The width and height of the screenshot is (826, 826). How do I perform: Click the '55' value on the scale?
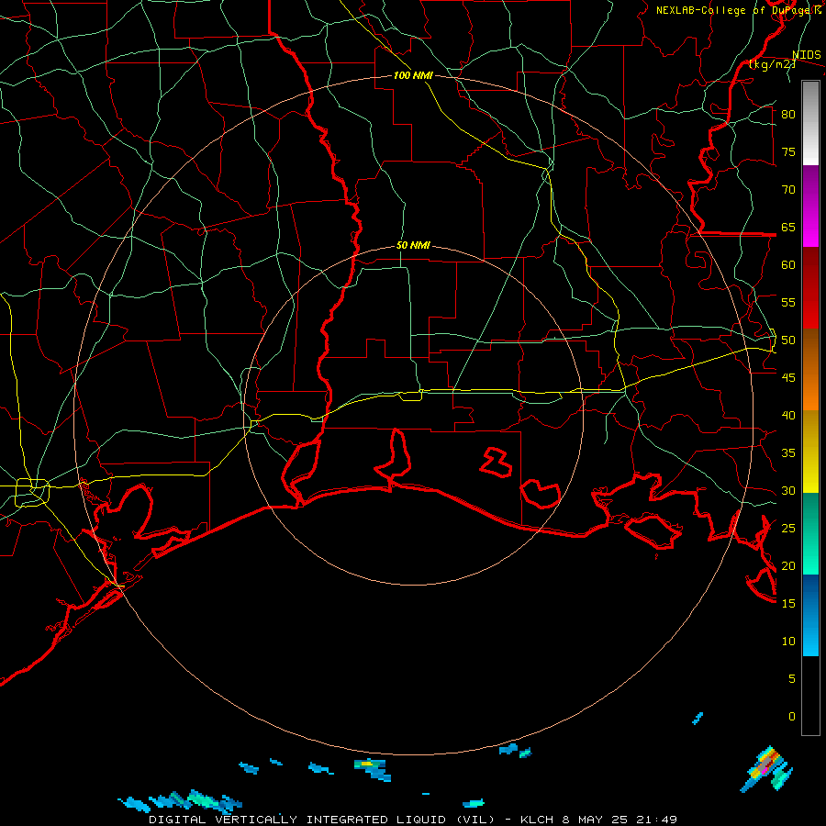tap(788, 302)
